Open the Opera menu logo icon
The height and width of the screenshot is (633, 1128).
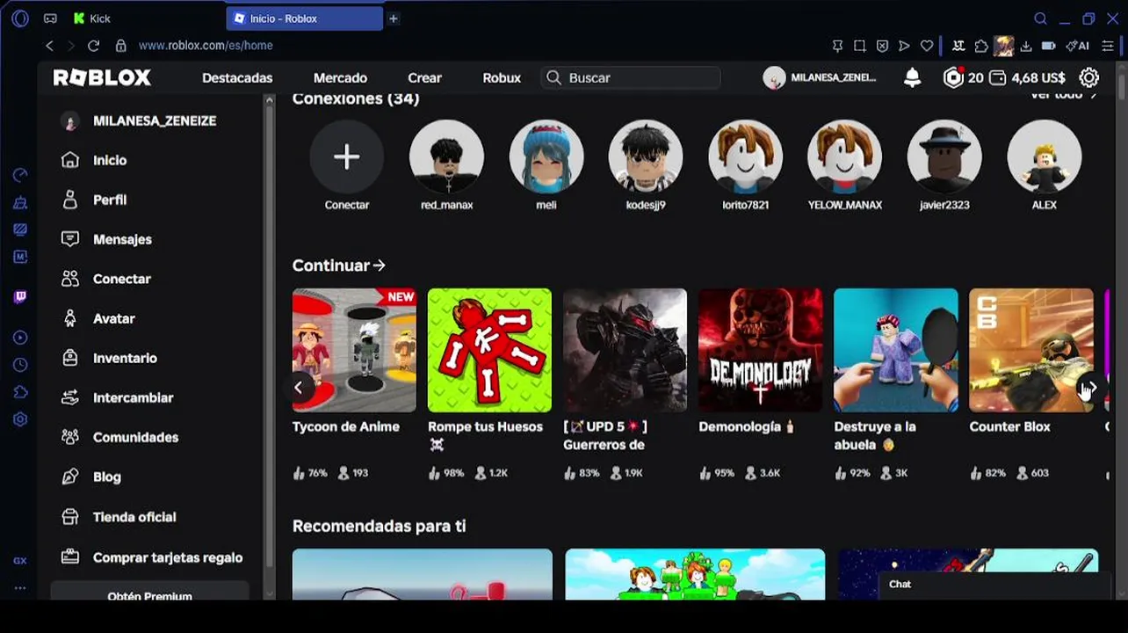20,18
